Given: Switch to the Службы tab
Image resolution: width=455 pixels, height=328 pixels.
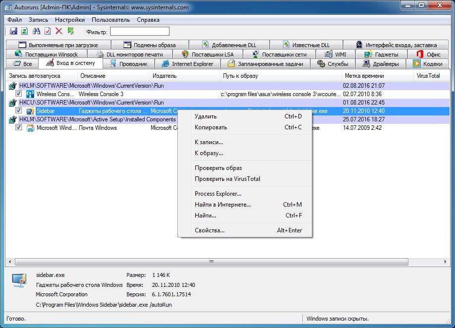Looking at the screenshot, I should 333,64.
